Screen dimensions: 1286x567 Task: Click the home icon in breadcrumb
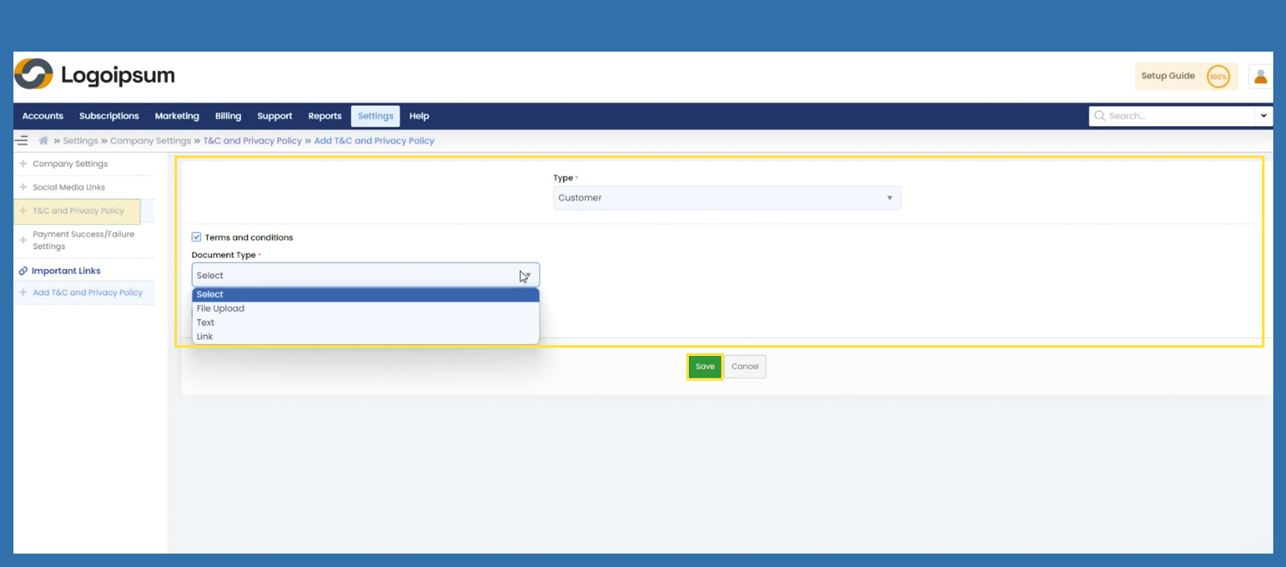[x=44, y=141]
